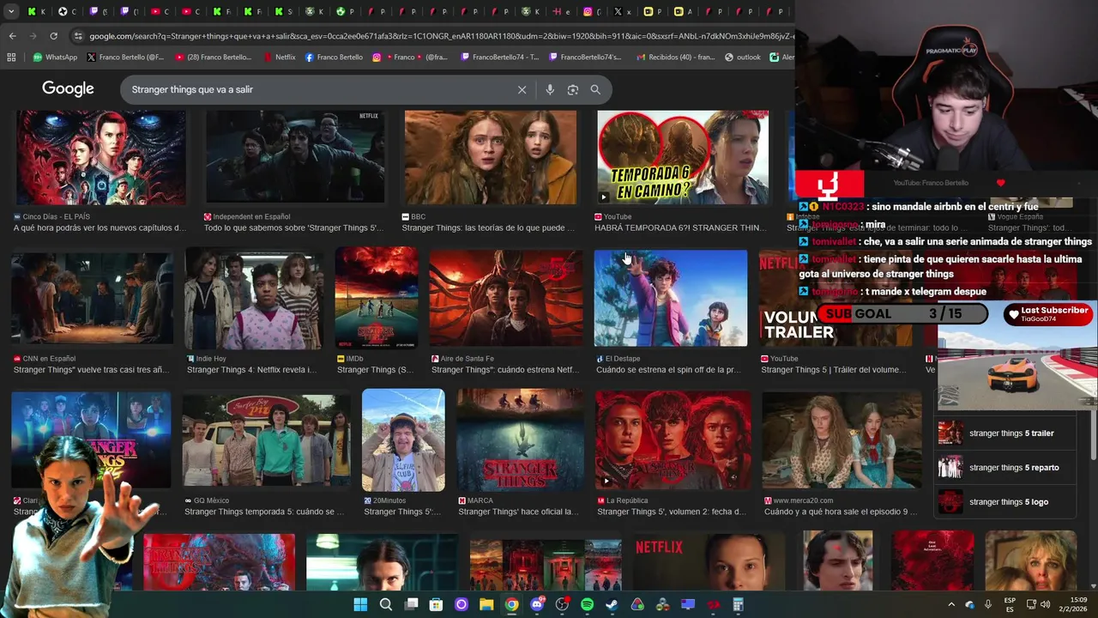The width and height of the screenshot is (1098, 618).
Task: Open 'HABRÁ TEMPORADA 6?! STRANGER THIN...' link
Action: pyautogui.click(x=681, y=228)
